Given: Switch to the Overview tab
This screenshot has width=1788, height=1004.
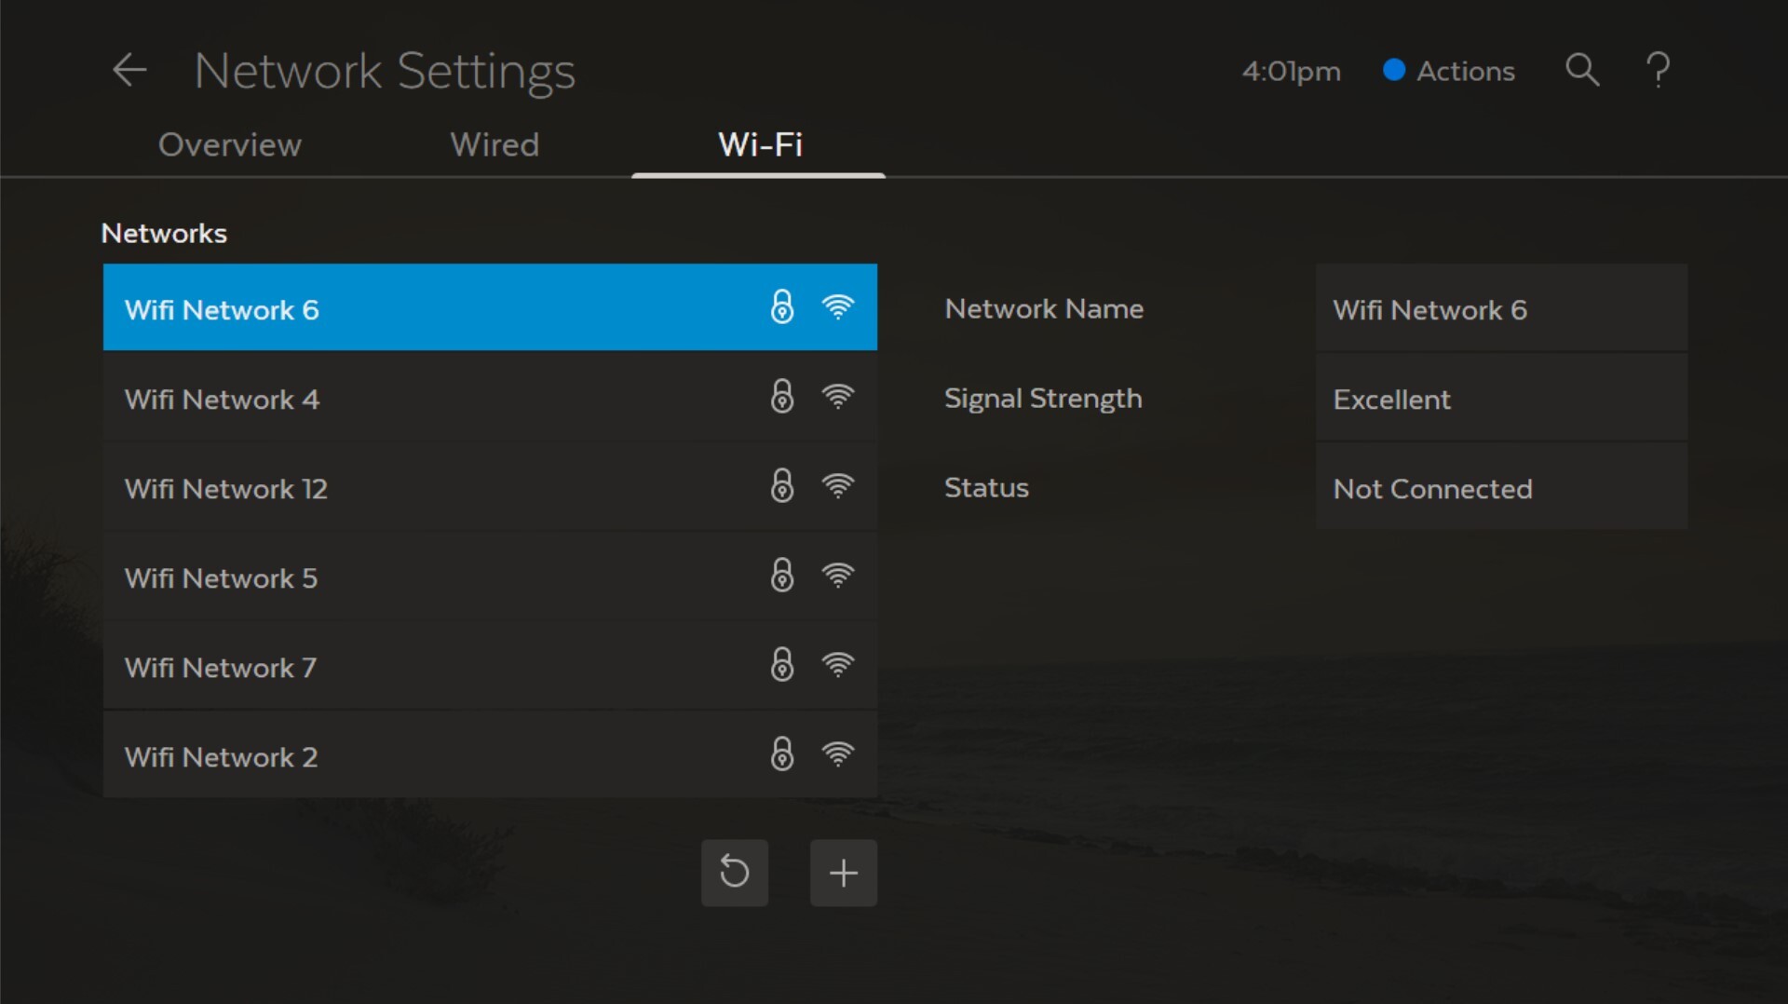Looking at the screenshot, I should [229, 145].
